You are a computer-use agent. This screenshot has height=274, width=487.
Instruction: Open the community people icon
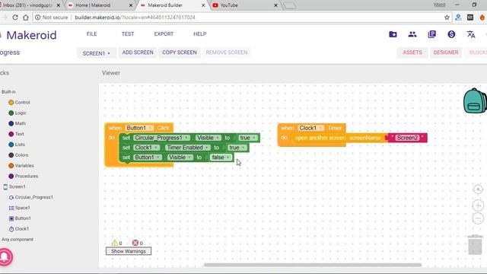pyautogui.click(x=412, y=34)
